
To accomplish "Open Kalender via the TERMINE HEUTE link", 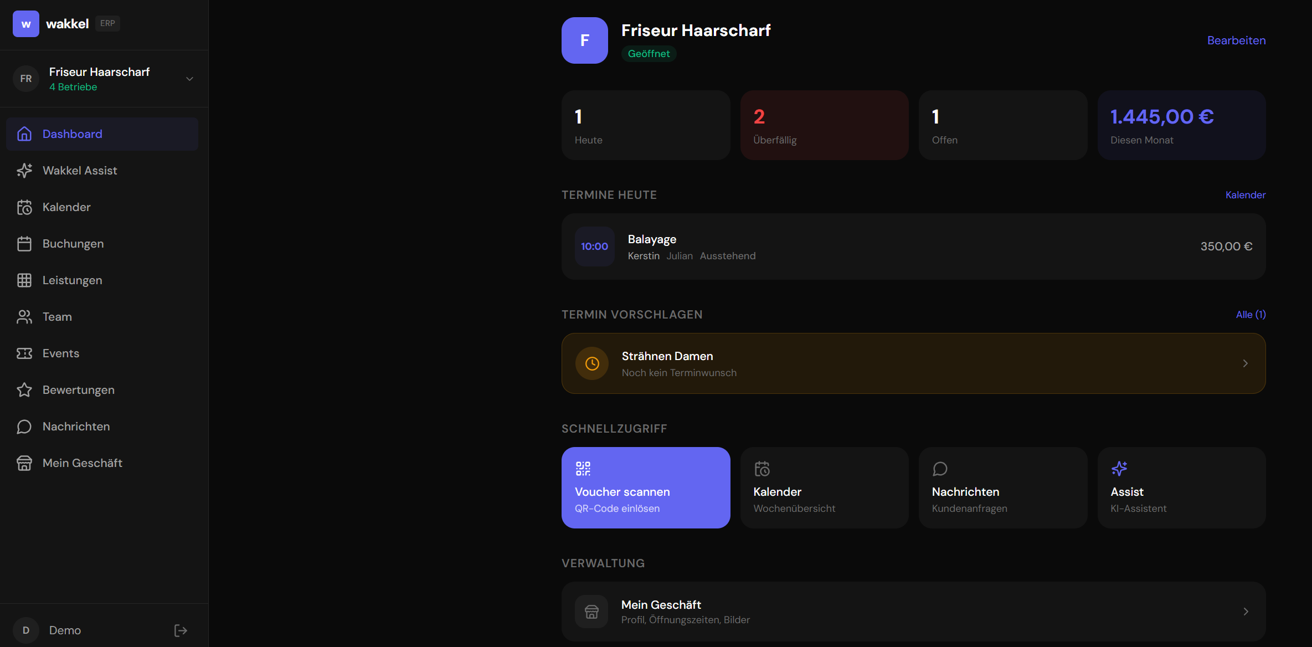I will click(x=1244, y=194).
